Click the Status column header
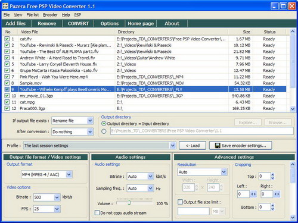This screenshot has height=223, width=298. pos(269,32)
